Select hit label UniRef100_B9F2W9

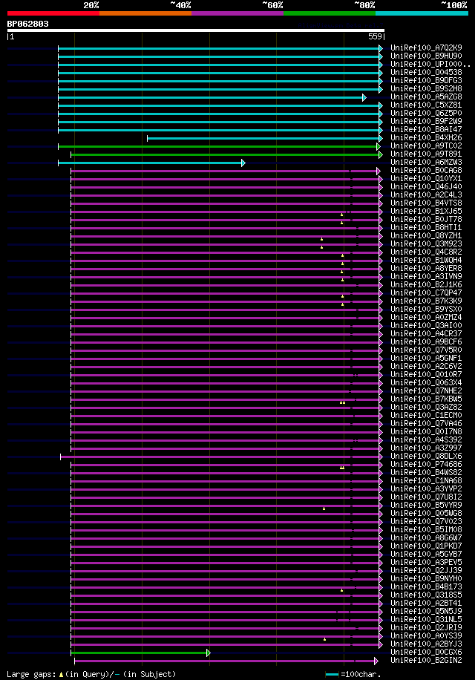(x=426, y=122)
